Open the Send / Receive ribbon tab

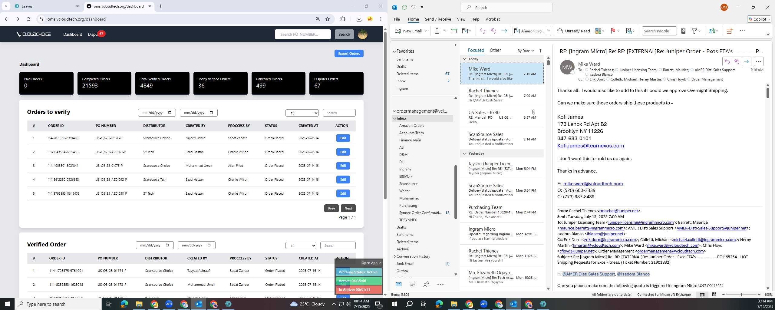(x=438, y=19)
